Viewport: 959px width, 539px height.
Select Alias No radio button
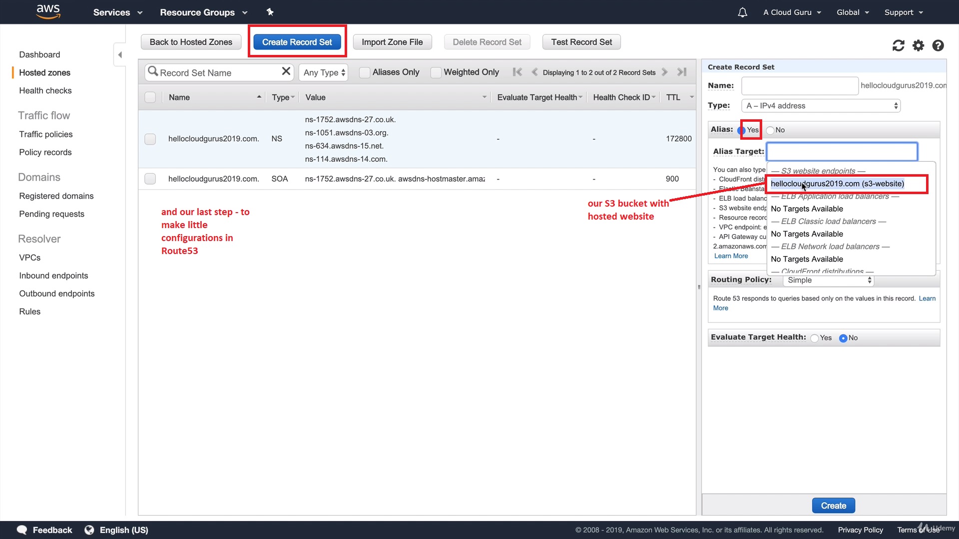click(x=770, y=130)
